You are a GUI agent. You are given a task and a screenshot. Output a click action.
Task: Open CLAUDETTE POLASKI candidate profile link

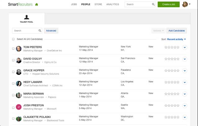[x=37, y=117]
